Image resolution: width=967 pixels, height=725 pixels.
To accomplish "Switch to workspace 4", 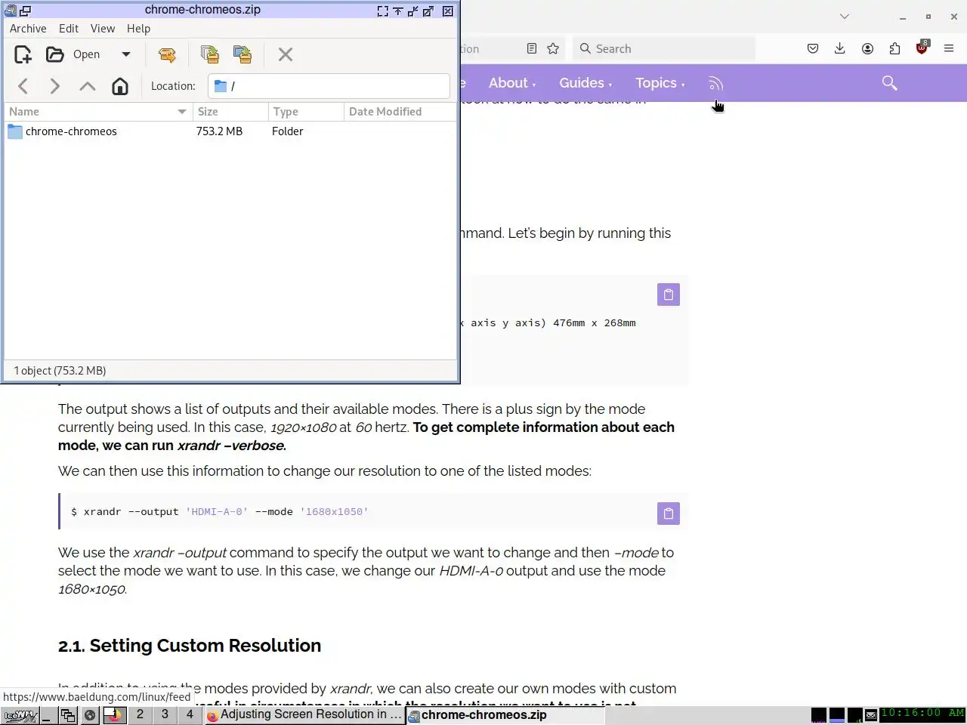I will 190,714.
